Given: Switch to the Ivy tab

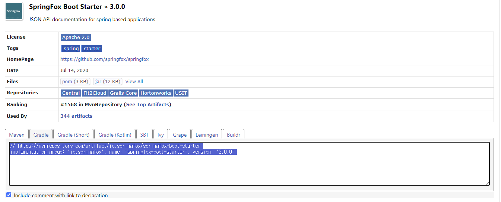Looking at the screenshot, I should click(161, 135).
